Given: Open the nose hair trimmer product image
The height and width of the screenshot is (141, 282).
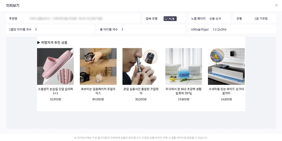Looking at the screenshot, I should (141, 66).
